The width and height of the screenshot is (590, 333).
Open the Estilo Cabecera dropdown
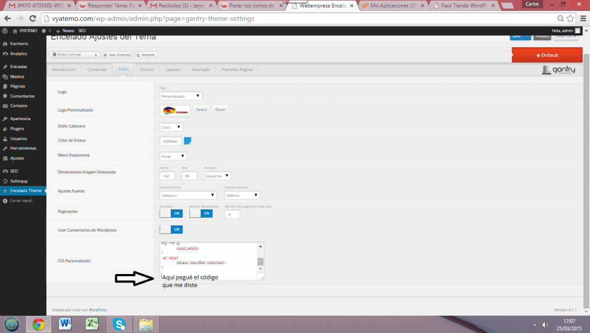click(x=171, y=127)
